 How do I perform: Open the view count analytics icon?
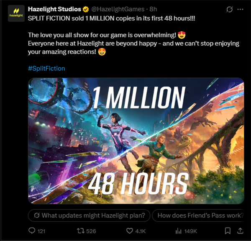click(178, 231)
